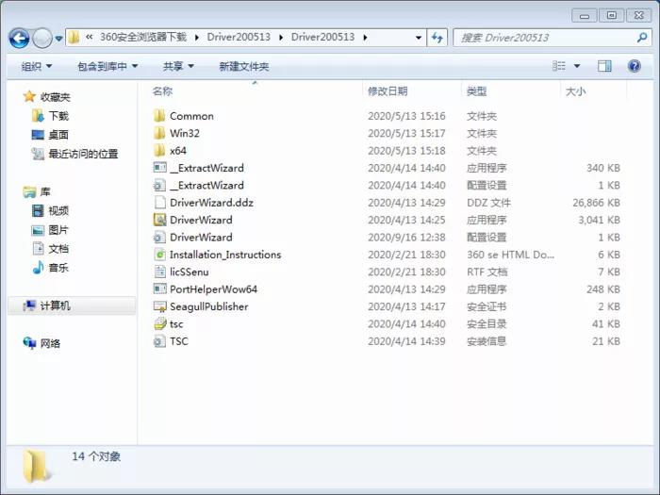
Task: Click the 安全证书 type text
Action: tap(487, 306)
